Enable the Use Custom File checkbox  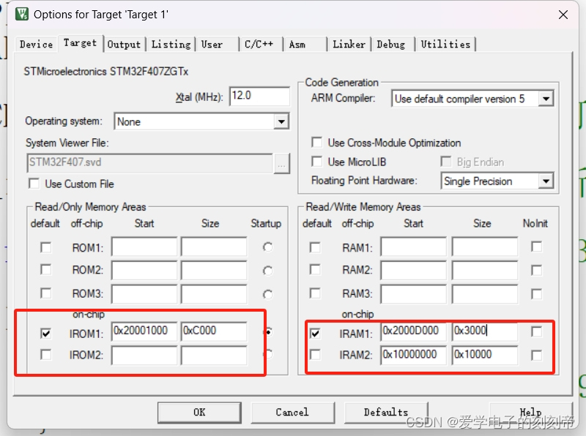tap(34, 184)
